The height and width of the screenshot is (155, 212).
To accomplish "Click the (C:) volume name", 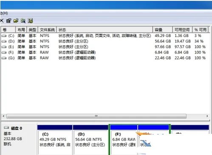I will tap(11, 36).
